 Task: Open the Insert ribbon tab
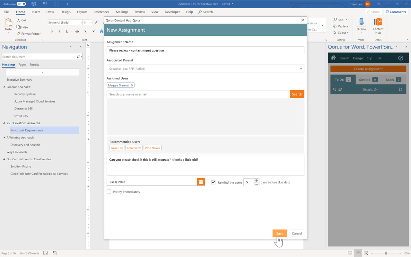pos(36,12)
